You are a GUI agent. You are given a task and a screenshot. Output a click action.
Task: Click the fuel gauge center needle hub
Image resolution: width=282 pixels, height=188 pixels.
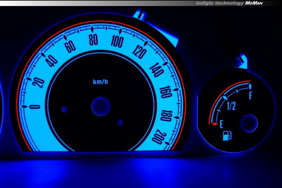click(249, 123)
